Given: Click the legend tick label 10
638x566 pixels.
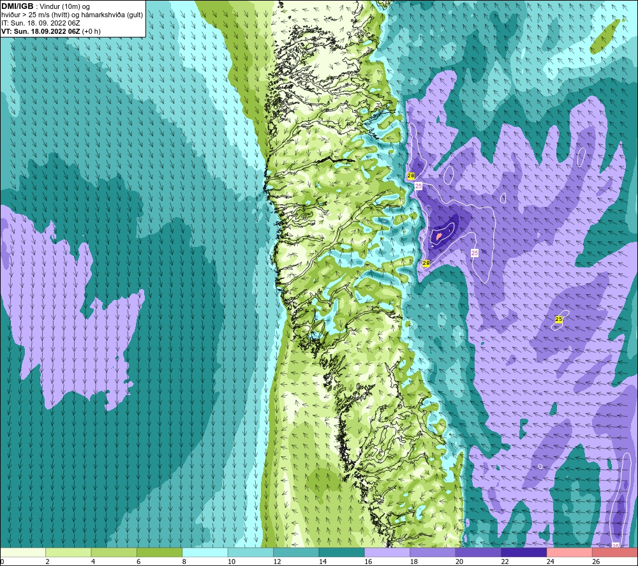Looking at the screenshot, I should [x=232, y=562].
